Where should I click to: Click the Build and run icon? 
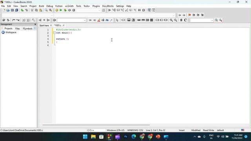(x=65, y=10)
